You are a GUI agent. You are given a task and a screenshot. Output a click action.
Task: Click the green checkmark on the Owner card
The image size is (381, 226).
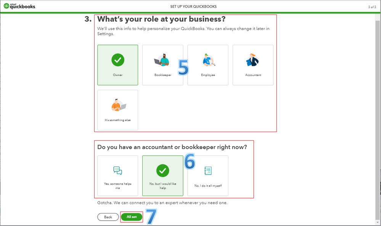117,60
